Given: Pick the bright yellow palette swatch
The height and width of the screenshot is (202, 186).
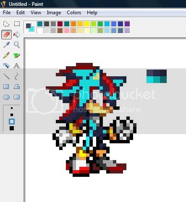Looking at the screenshot, I should 87,24.
